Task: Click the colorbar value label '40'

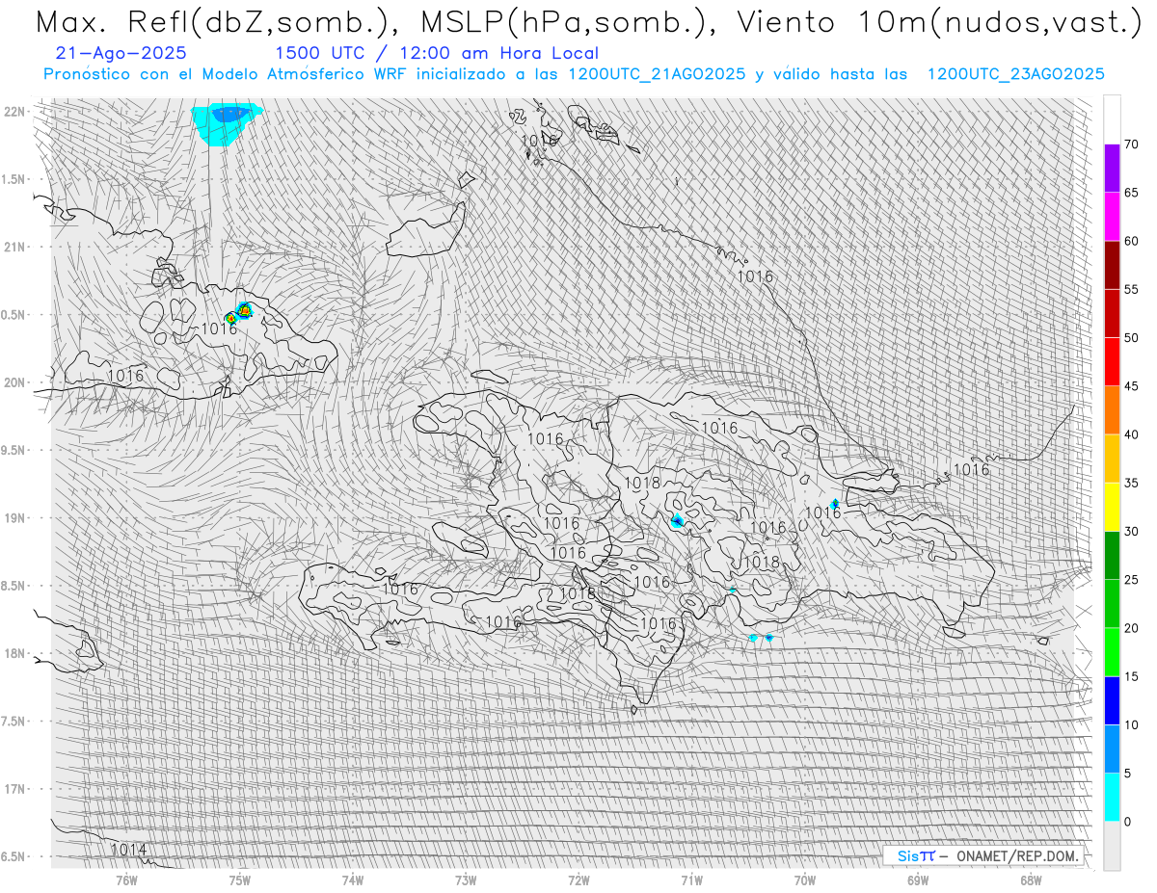Action: tap(1131, 434)
